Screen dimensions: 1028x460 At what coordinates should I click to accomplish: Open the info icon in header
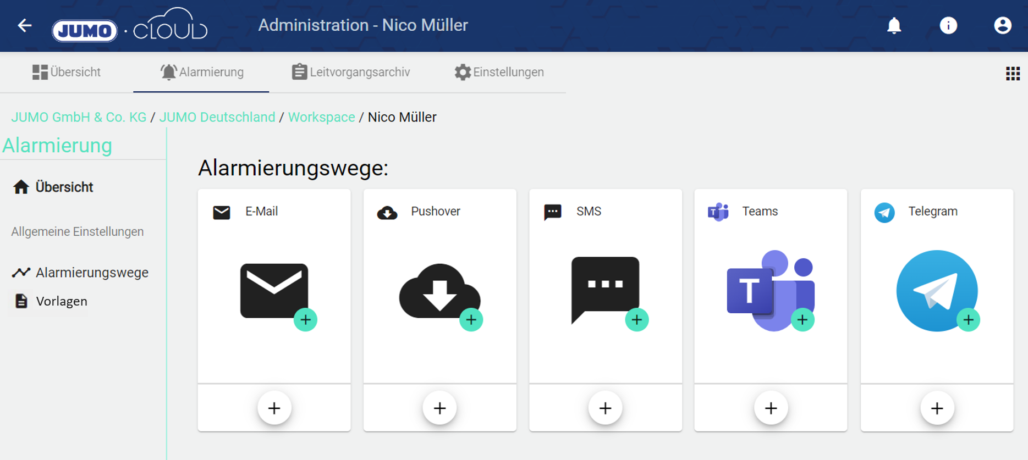(948, 26)
